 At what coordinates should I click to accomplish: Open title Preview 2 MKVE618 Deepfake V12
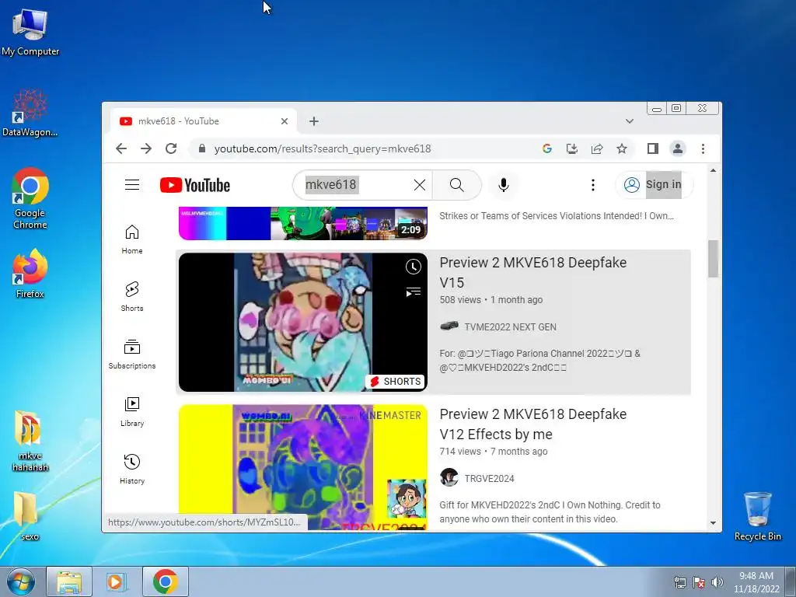tap(532, 424)
